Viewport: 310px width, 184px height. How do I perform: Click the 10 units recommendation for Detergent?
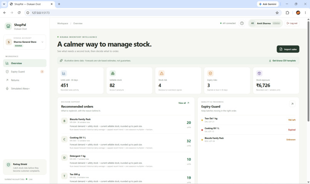coord(189,159)
